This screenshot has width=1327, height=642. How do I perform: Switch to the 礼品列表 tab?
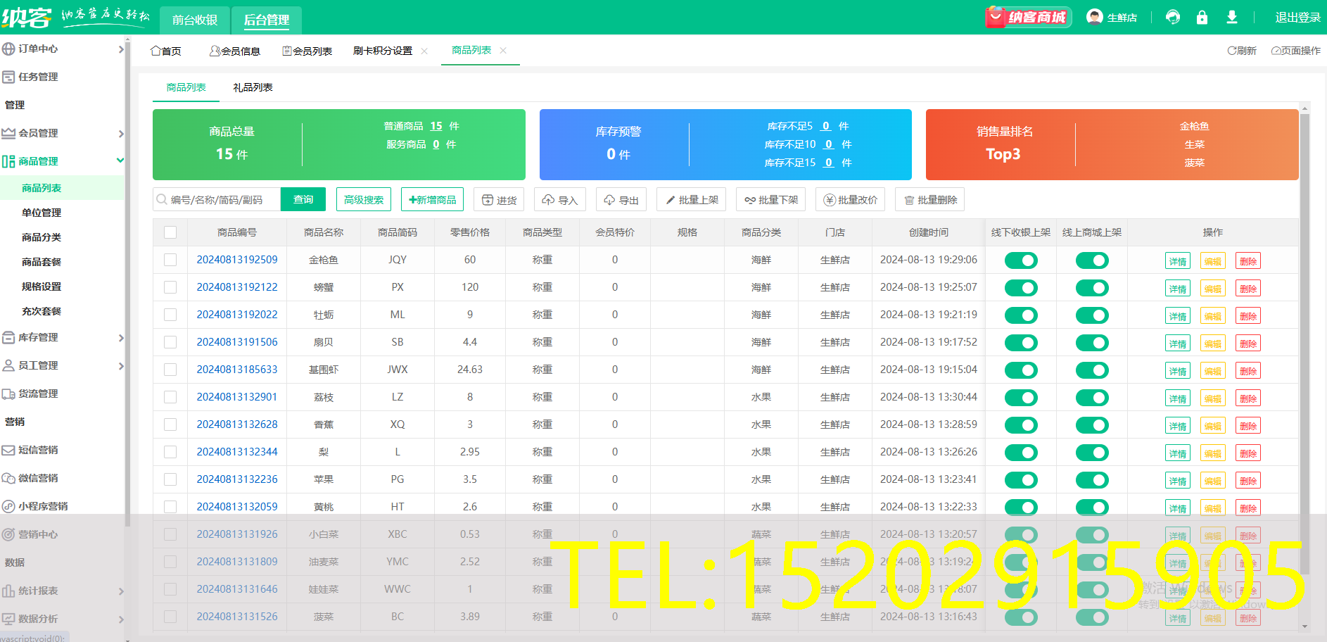253,87
